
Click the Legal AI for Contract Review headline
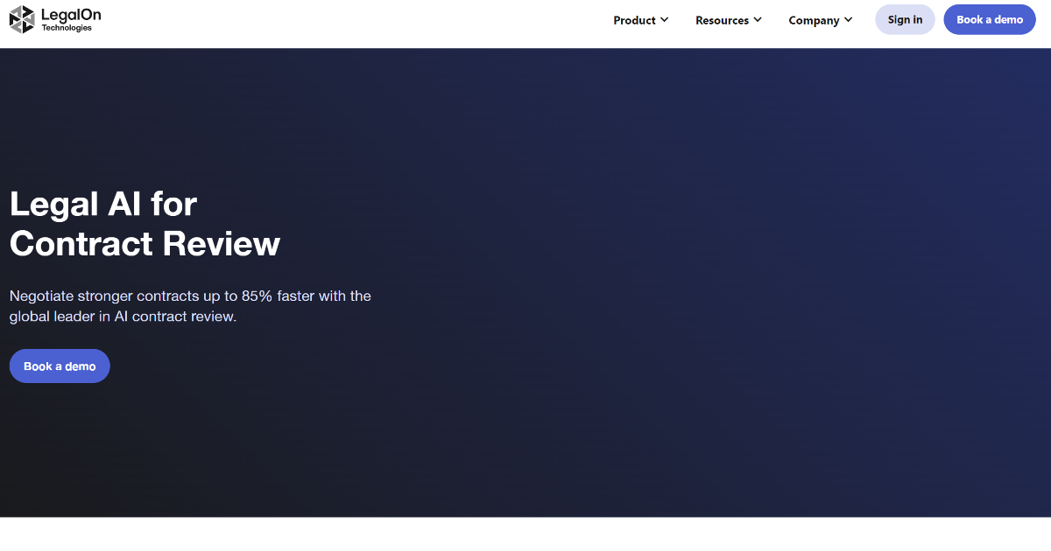pyautogui.click(x=145, y=224)
